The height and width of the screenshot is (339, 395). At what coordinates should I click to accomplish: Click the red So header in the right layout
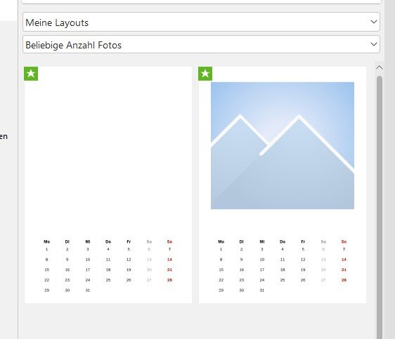pos(344,241)
